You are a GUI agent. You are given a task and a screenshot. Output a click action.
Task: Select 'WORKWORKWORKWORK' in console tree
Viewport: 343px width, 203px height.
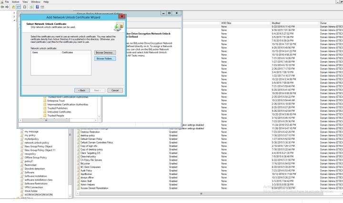click(x=39, y=195)
